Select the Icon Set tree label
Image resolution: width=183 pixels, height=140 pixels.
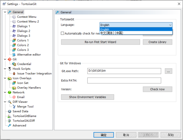(x=23, y=83)
